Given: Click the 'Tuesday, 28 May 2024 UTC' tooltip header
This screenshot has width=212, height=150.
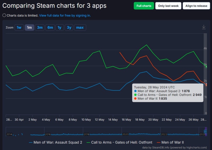Looking at the screenshot, I should pyautogui.click(x=154, y=87).
